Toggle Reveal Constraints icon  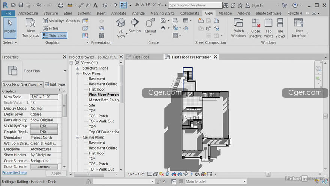[x=210, y=174]
